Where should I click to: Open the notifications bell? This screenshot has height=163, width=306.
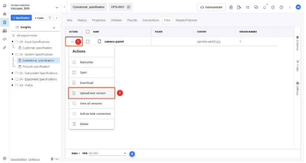pos(265,7)
